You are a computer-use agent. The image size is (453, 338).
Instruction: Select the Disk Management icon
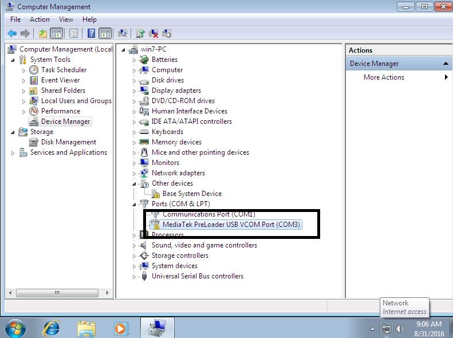point(34,142)
